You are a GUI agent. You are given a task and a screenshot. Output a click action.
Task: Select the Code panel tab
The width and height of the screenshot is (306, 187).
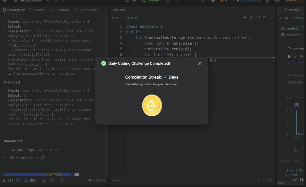[119, 10]
